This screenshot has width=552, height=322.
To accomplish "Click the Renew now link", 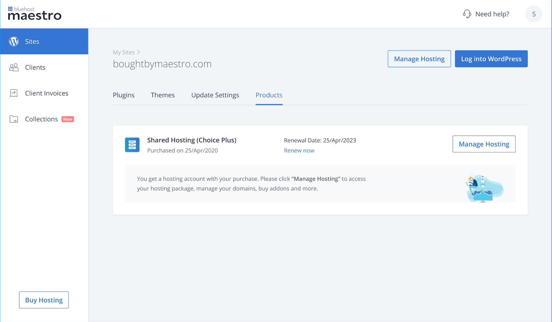I will (x=299, y=151).
